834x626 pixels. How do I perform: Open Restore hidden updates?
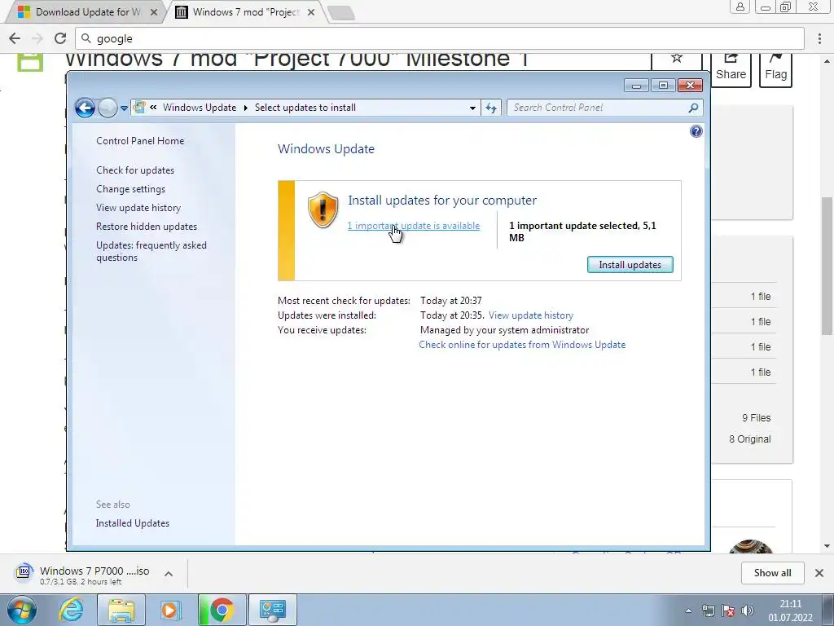pos(147,227)
